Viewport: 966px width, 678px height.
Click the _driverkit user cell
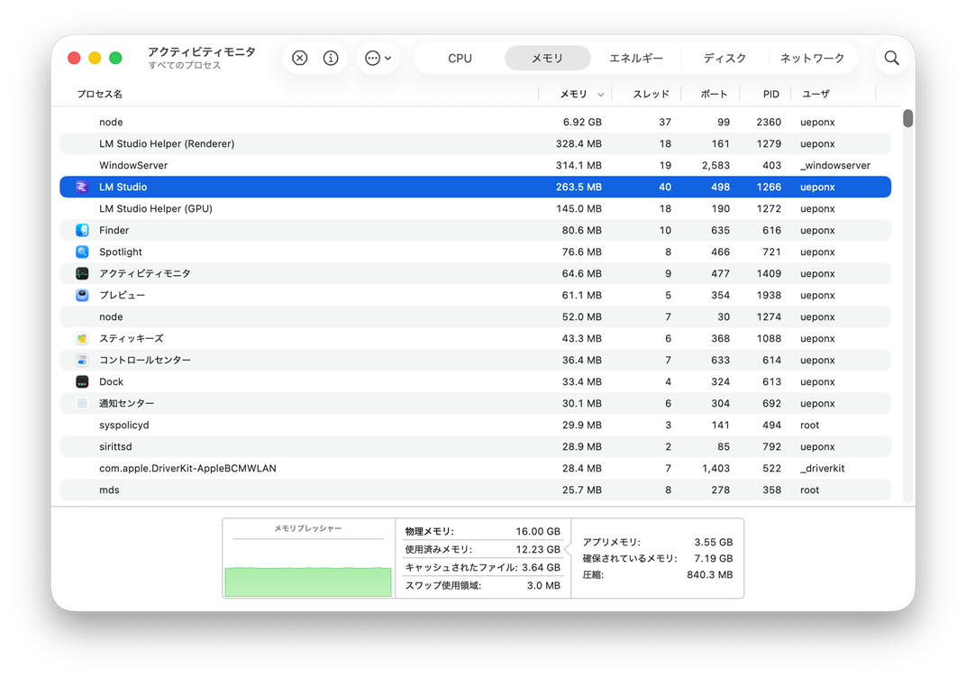point(822,468)
